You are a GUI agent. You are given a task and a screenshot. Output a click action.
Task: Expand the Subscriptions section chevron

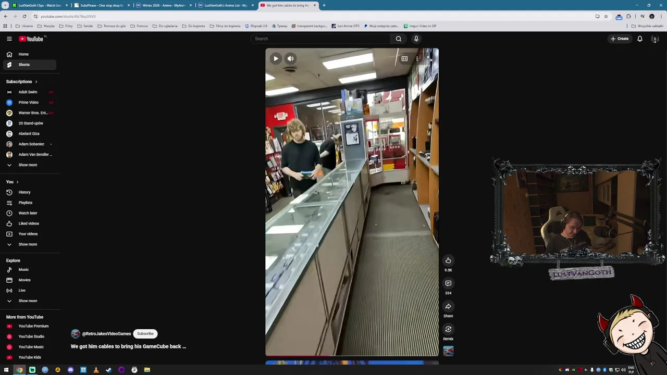36,82
